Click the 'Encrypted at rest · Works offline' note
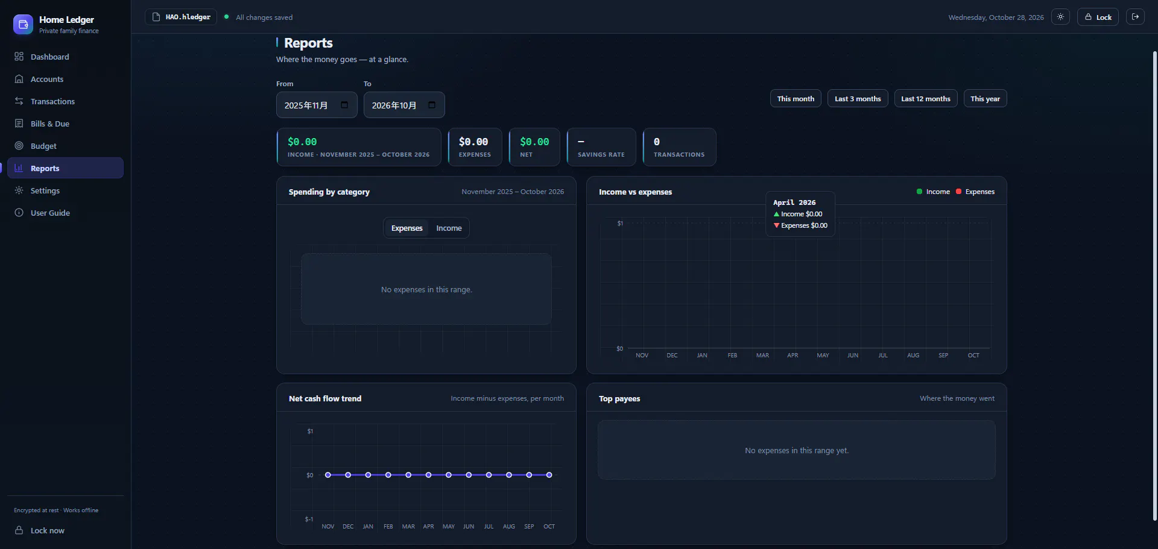 point(56,510)
